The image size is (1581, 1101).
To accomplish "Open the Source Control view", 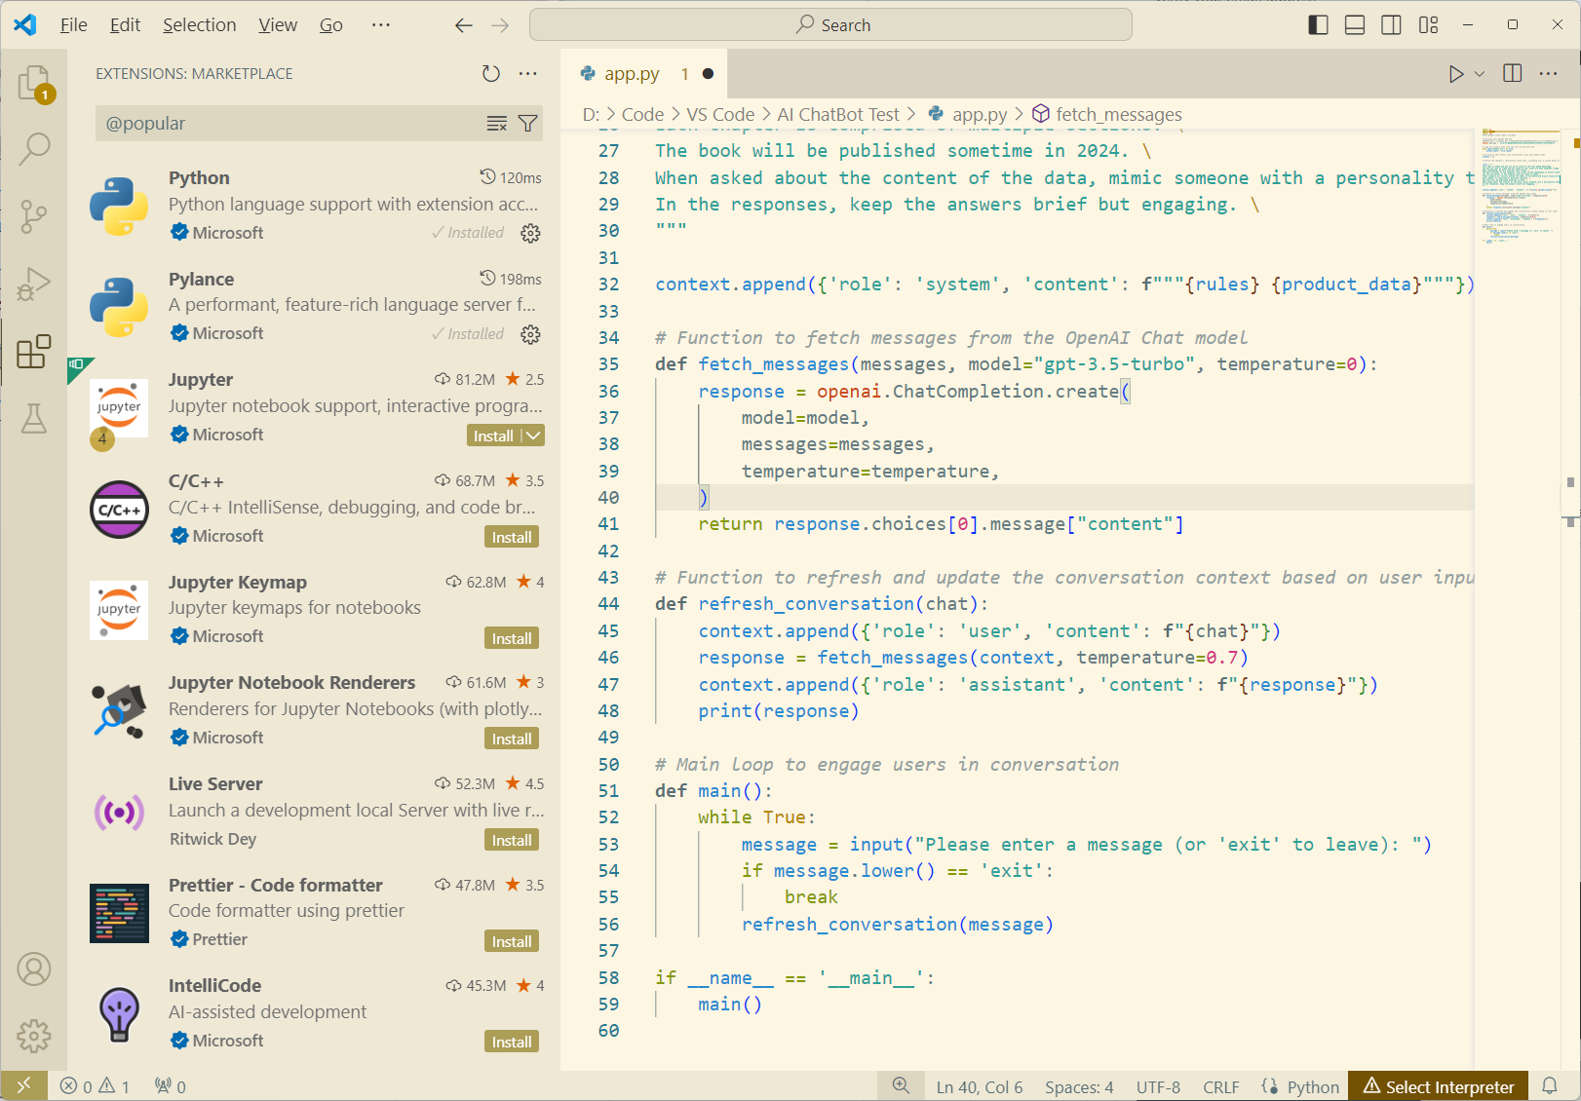I will point(34,215).
